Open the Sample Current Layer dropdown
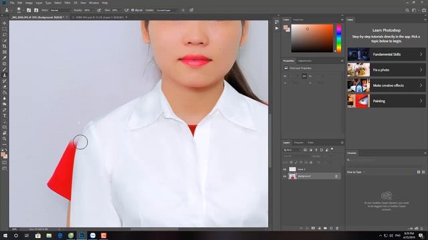 coord(167,10)
